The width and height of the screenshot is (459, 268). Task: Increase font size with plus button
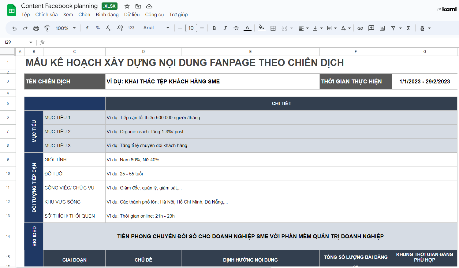click(202, 28)
